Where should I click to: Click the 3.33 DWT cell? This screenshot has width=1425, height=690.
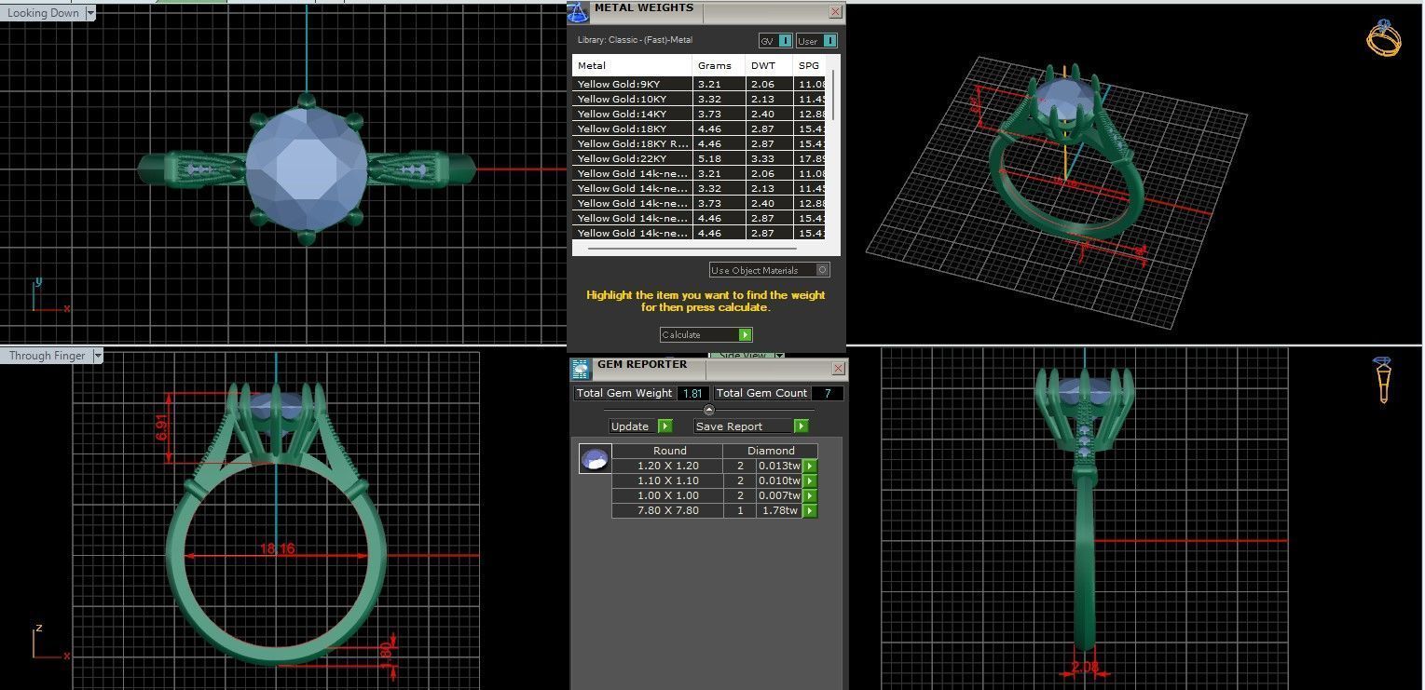pyautogui.click(x=770, y=158)
